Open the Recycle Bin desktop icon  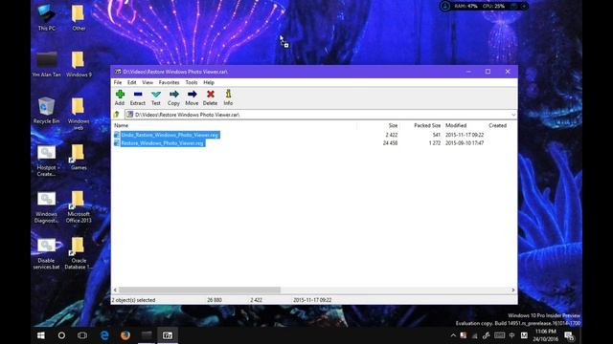point(46,111)
